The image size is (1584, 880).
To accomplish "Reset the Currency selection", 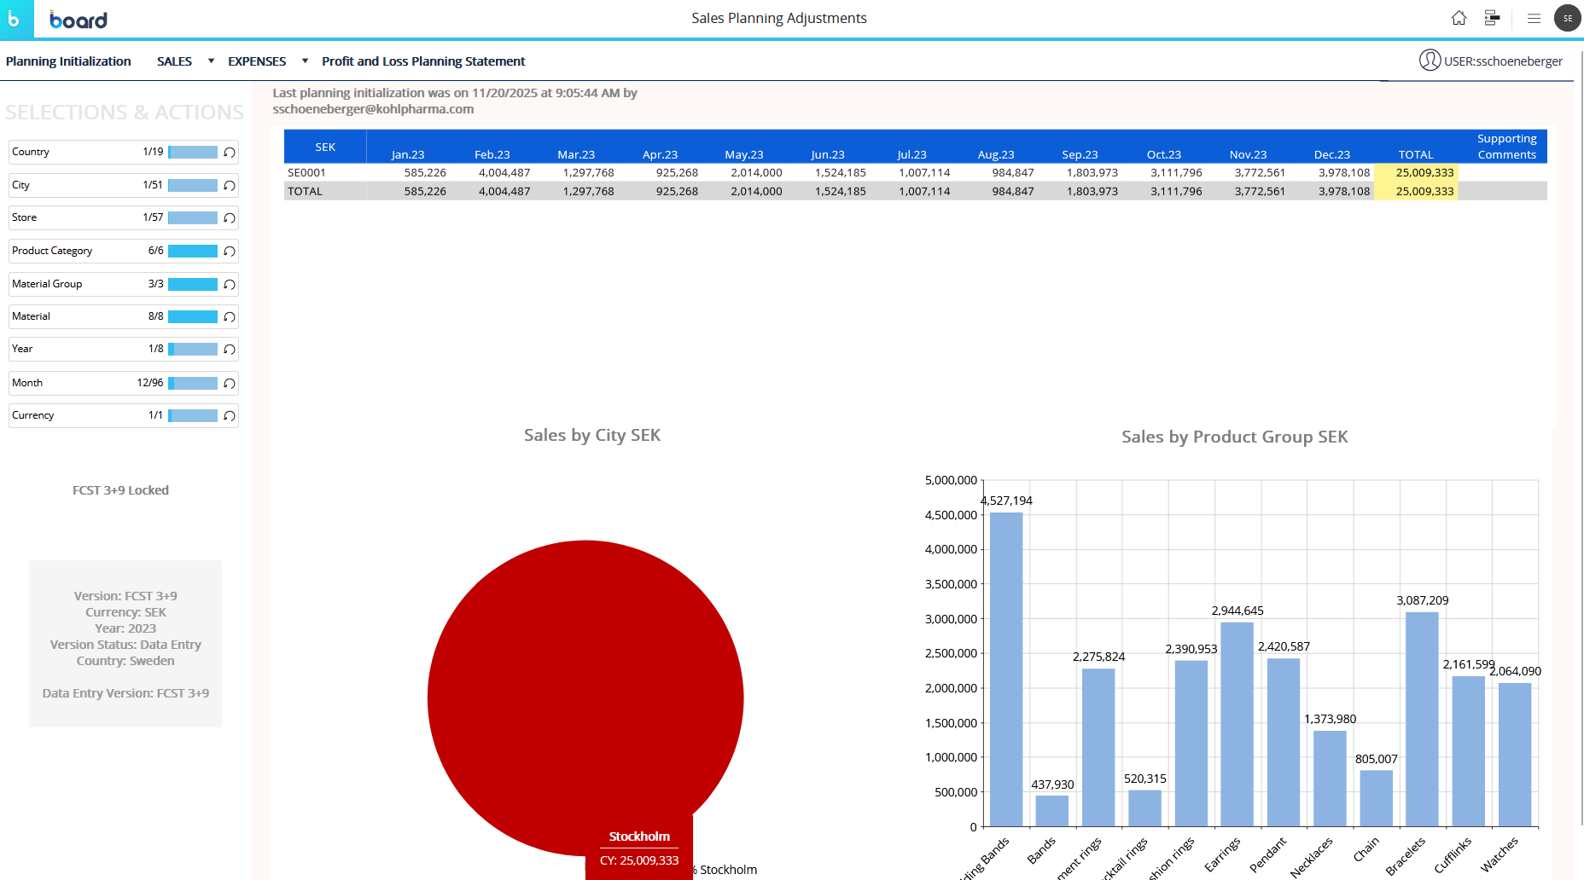I will [x=229, y=416].
